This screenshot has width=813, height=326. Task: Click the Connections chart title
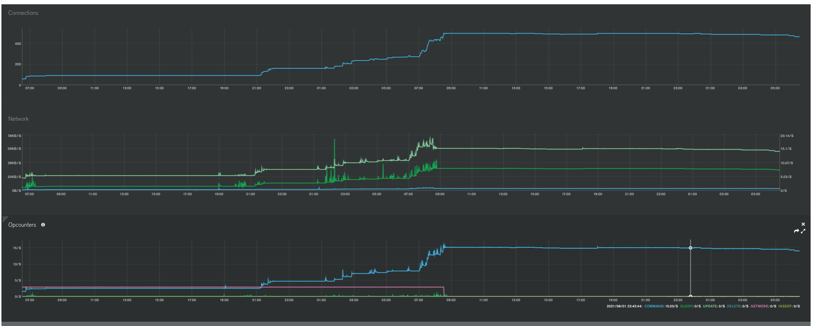click(x=23, y=13)
